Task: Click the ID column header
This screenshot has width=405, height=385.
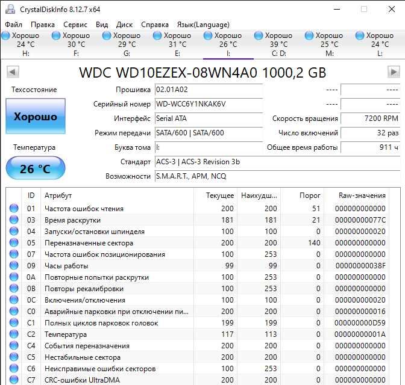Action: 31,196
